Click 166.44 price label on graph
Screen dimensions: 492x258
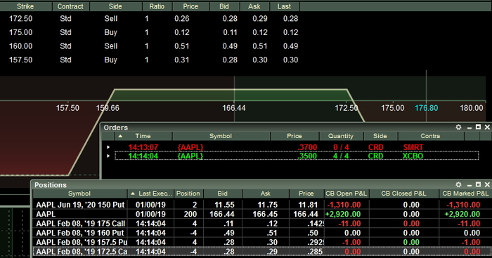coord(234,108)
